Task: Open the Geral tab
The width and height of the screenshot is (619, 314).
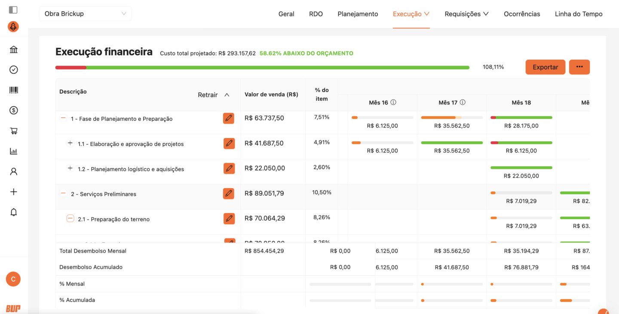Action: coord(286,14)
